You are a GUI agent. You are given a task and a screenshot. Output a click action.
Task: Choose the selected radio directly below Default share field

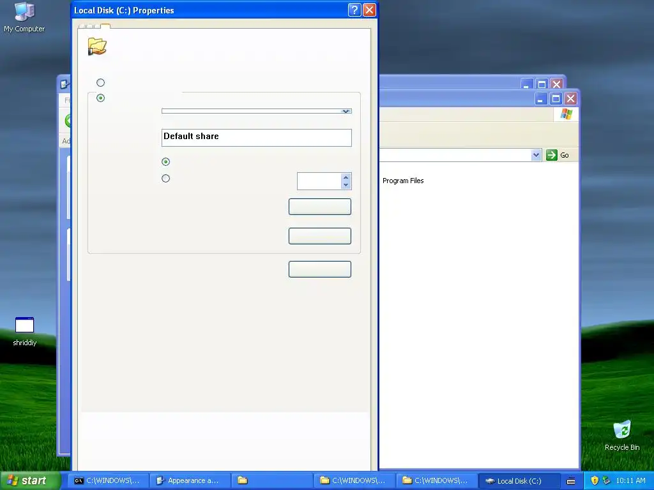[x=165, y=161]
